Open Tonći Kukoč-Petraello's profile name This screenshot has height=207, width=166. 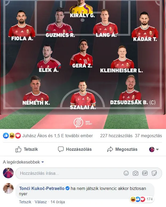click(x=42, y=188)
